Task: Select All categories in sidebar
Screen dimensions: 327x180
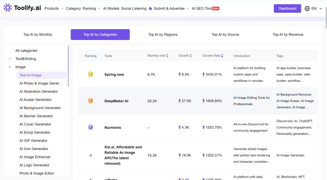Action: pyautogui.click(x=26, y=51)
